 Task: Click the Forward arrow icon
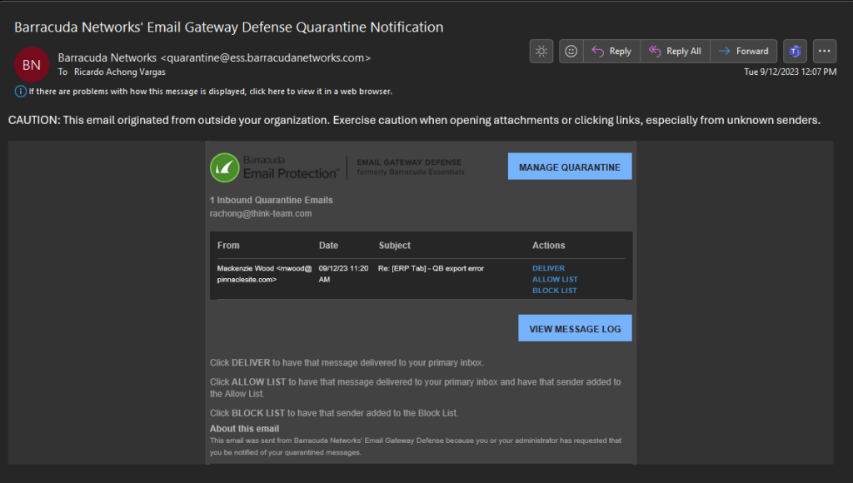pyautogui.click(x=723, y=51)
